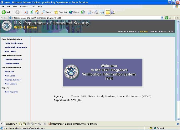Go to the browser Home house icon
Image resolution: width=180 pixels, height=130 pixels.
37,12
